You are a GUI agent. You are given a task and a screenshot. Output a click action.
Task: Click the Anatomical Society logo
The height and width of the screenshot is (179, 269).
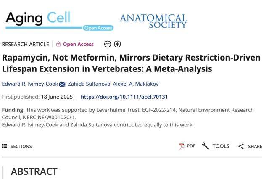pyautogui.click(x=153, y=21)
